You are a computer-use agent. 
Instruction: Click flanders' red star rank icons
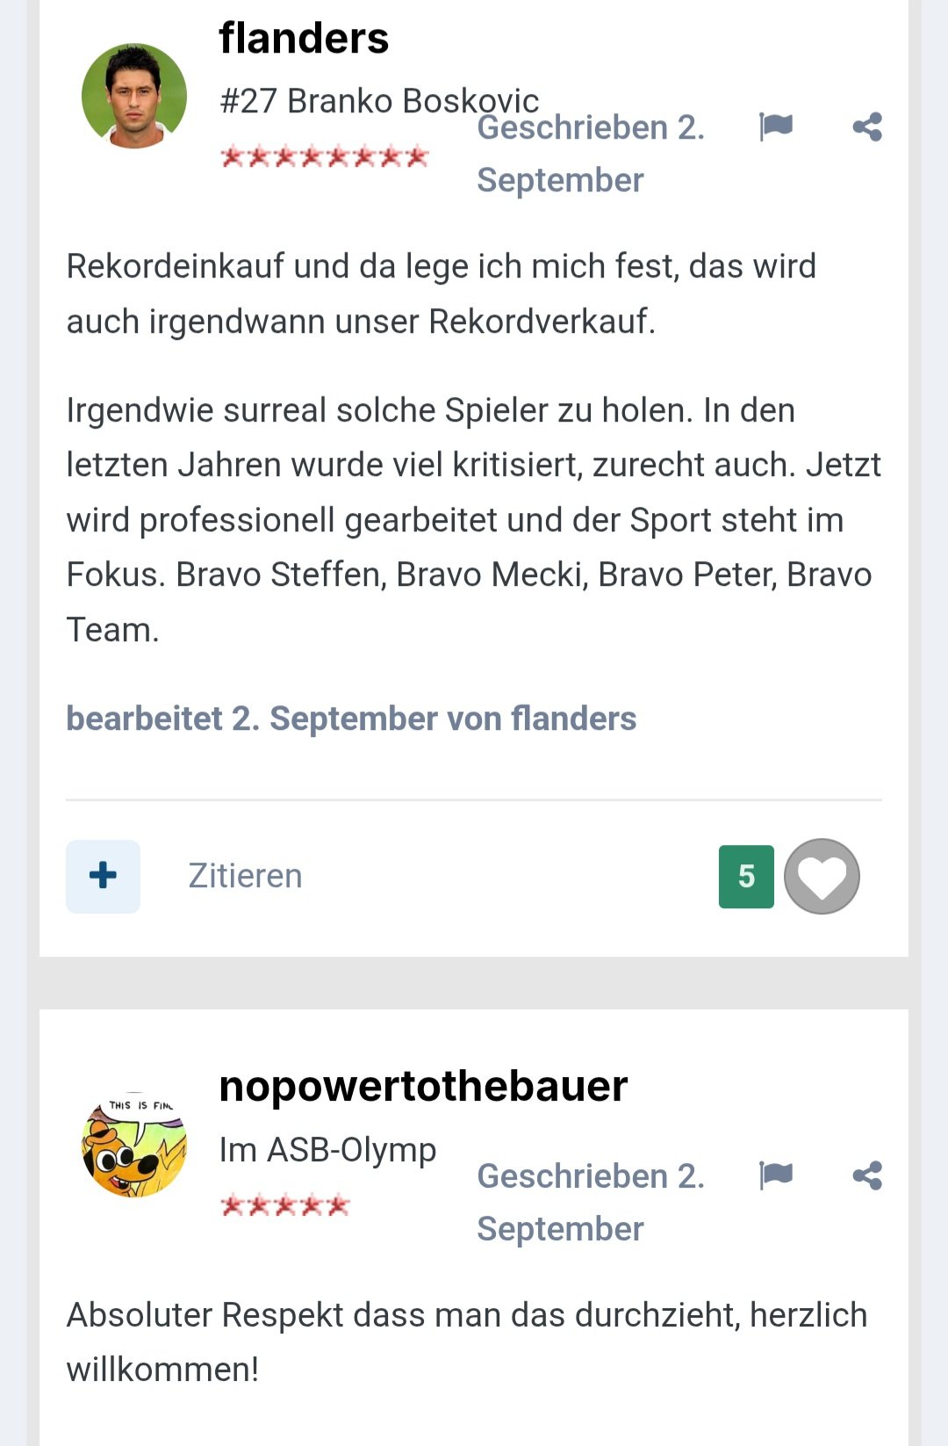pyautogui.click(x=324, y=157)
